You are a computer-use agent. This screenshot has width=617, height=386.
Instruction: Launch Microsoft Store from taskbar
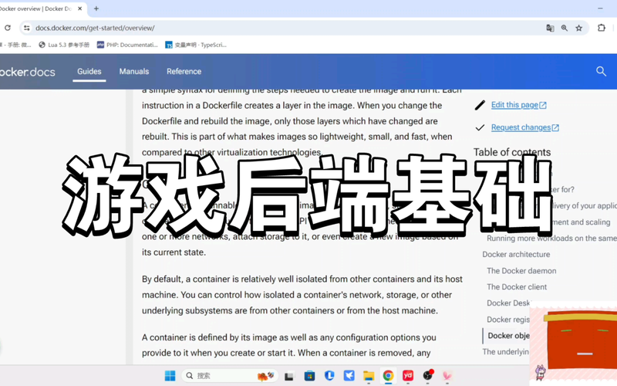coord(310,376)
